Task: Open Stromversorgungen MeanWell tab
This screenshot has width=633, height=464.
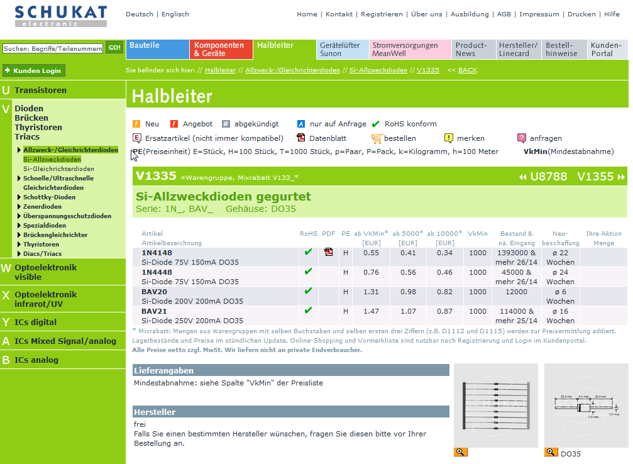Action: 410,49
